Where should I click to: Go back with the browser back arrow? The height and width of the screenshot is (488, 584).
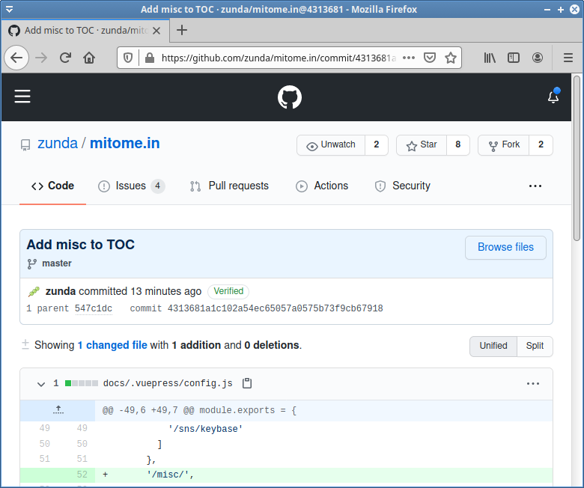[16, 58]
